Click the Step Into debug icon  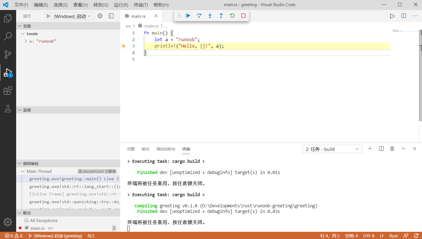point(210,16)
